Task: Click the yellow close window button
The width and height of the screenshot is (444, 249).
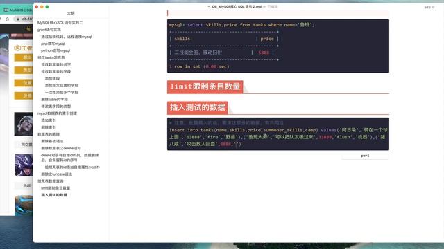Action: pyautogui.click(x=42, y=6)
